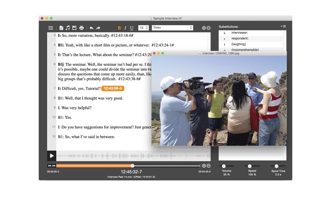The image size is (331, 207).
Task: Save the transcript with the floppy disk icon
Action: tap(74, 28)
